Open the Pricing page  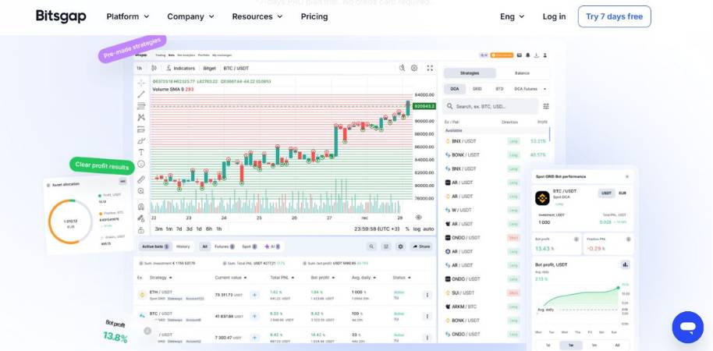(314, 16)
